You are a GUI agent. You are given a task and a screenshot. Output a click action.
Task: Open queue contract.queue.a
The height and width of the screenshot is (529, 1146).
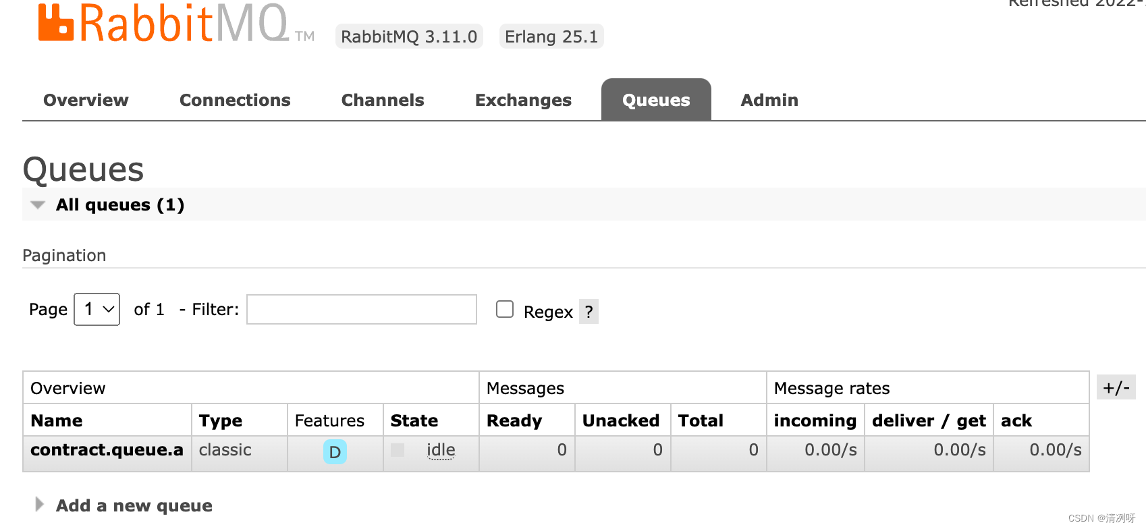click(x=107, y=450)
